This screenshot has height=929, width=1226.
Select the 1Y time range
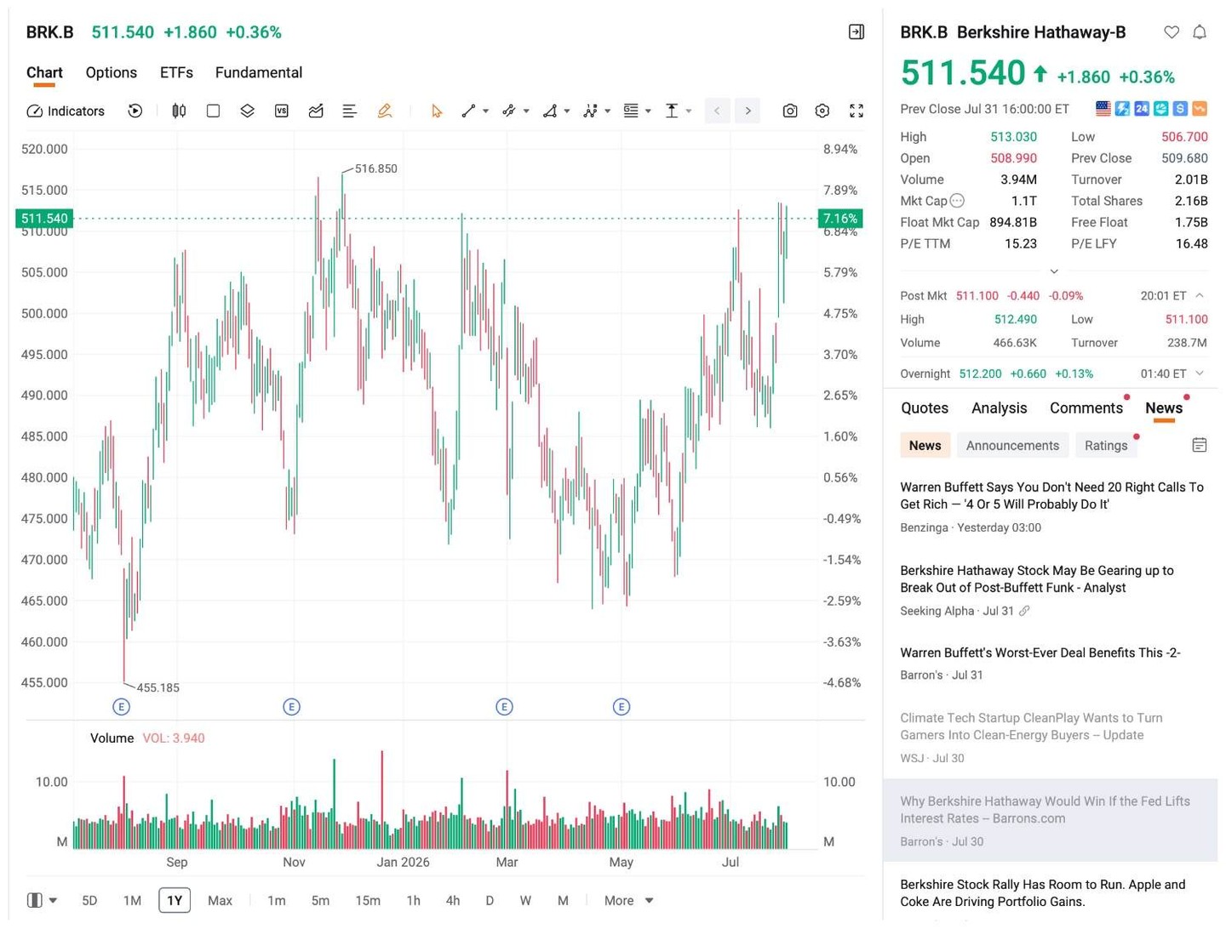175,900
